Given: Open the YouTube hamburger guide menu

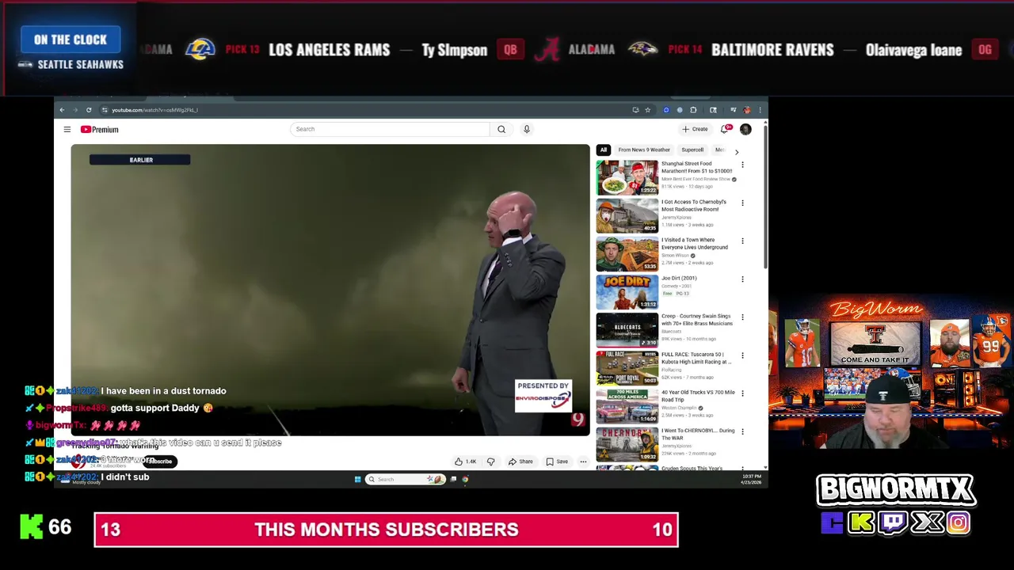Looking at the screenshot, I should click(67, 130).
